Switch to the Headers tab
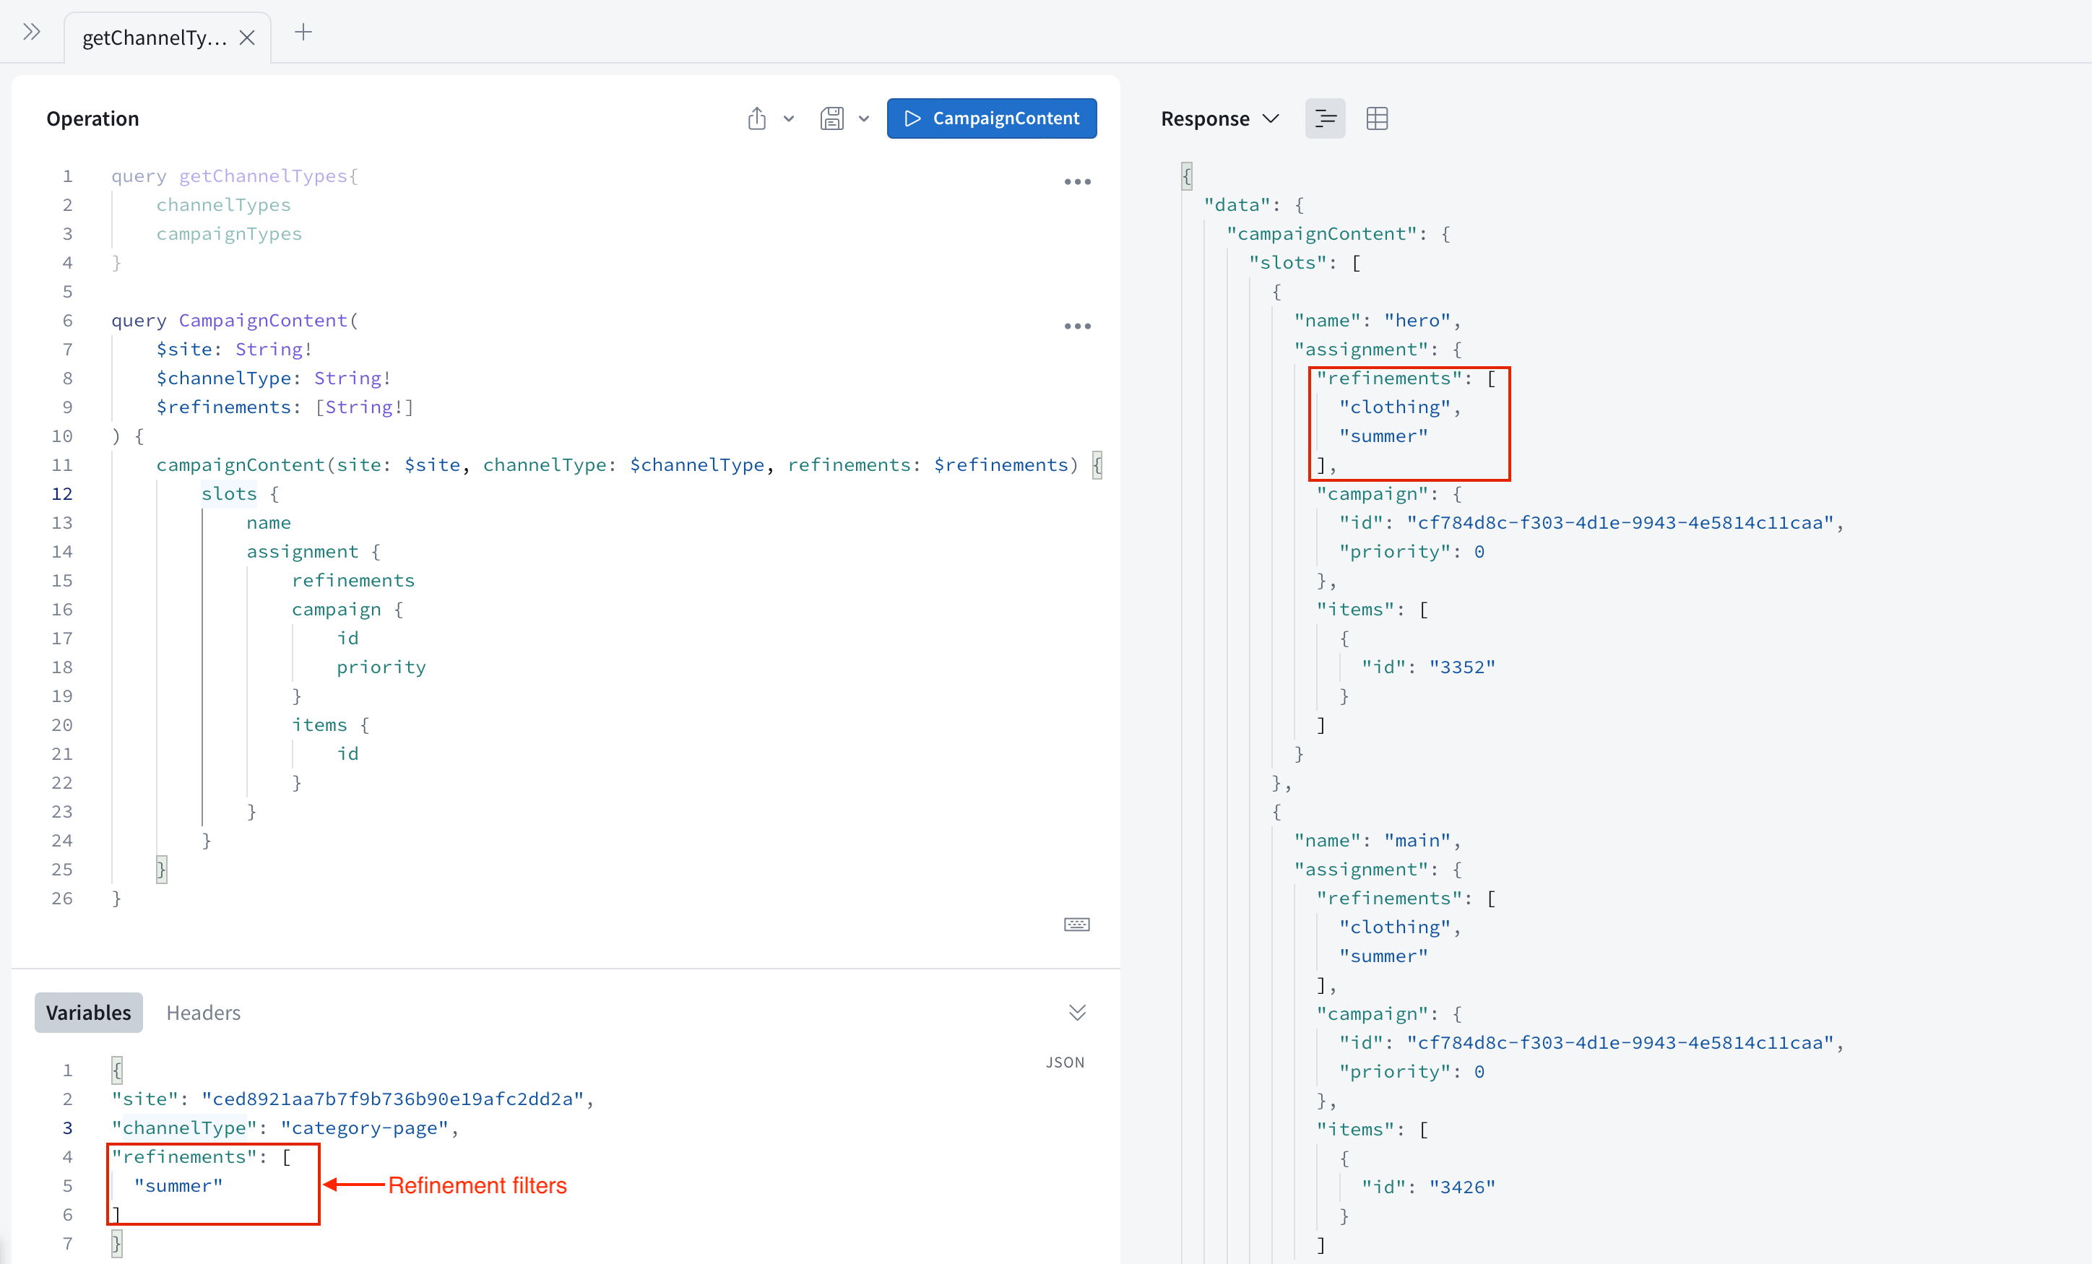This screenshot has width=2092, height=1264. pyautogui.click(x=203, y=1013)
